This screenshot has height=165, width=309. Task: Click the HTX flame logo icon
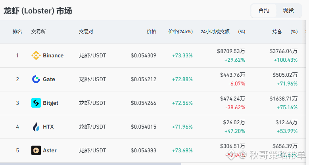pyautogui.click(x=36, y=127)
